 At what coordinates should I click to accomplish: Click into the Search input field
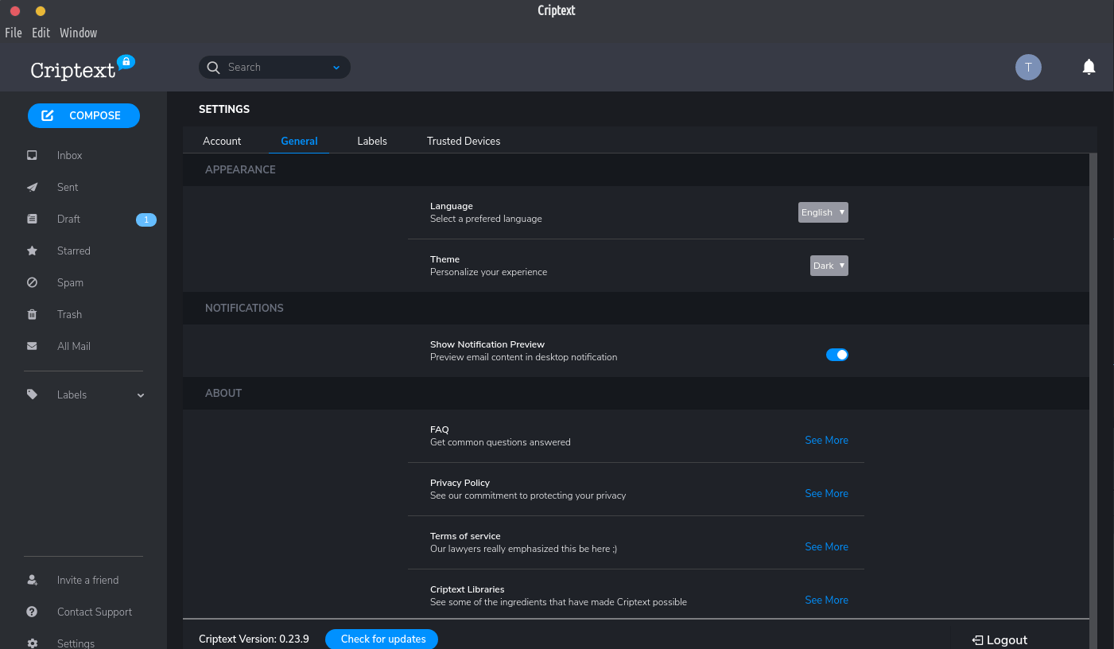click(274, 68)
